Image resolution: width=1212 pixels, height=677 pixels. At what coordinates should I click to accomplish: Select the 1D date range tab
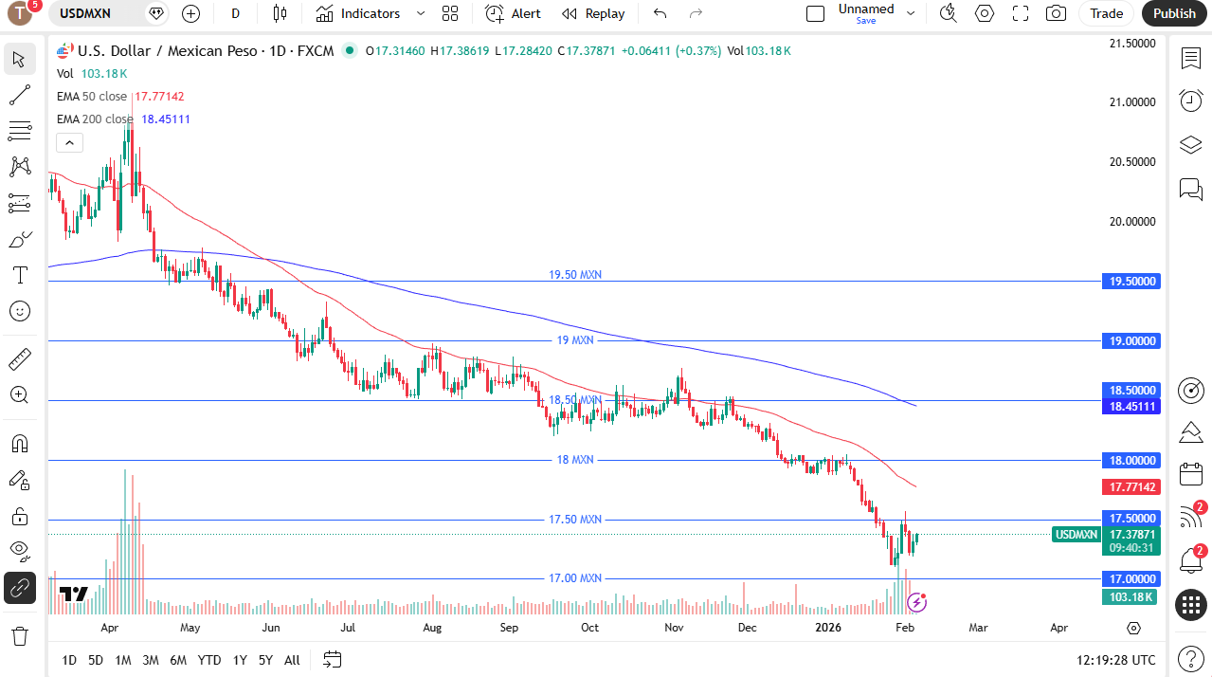[69, 660]
